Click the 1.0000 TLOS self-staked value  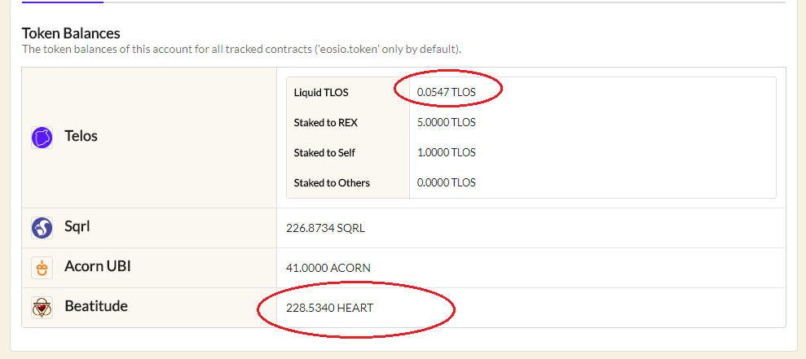[446, 152]
